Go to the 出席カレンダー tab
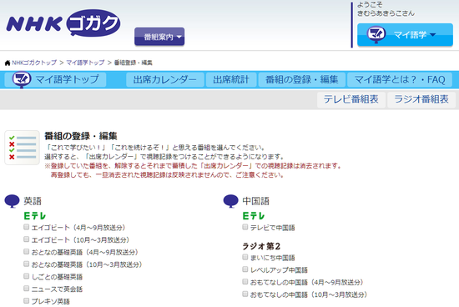This screenshot has width=459, height=307. coord(164,79)
